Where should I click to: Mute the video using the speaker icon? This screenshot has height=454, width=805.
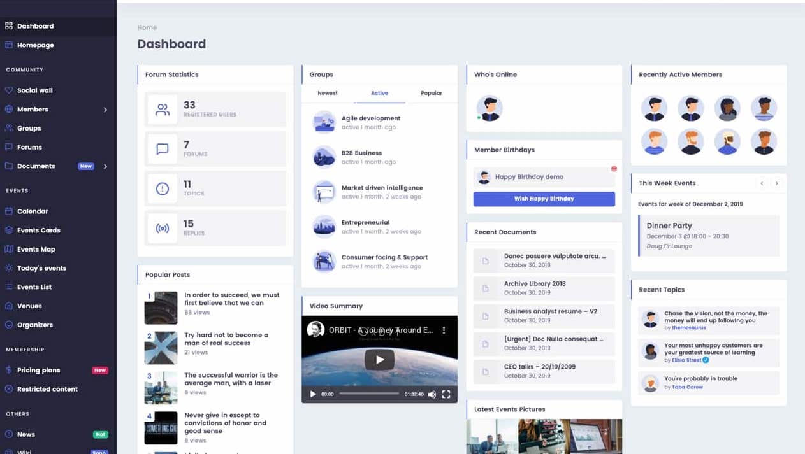432,394
